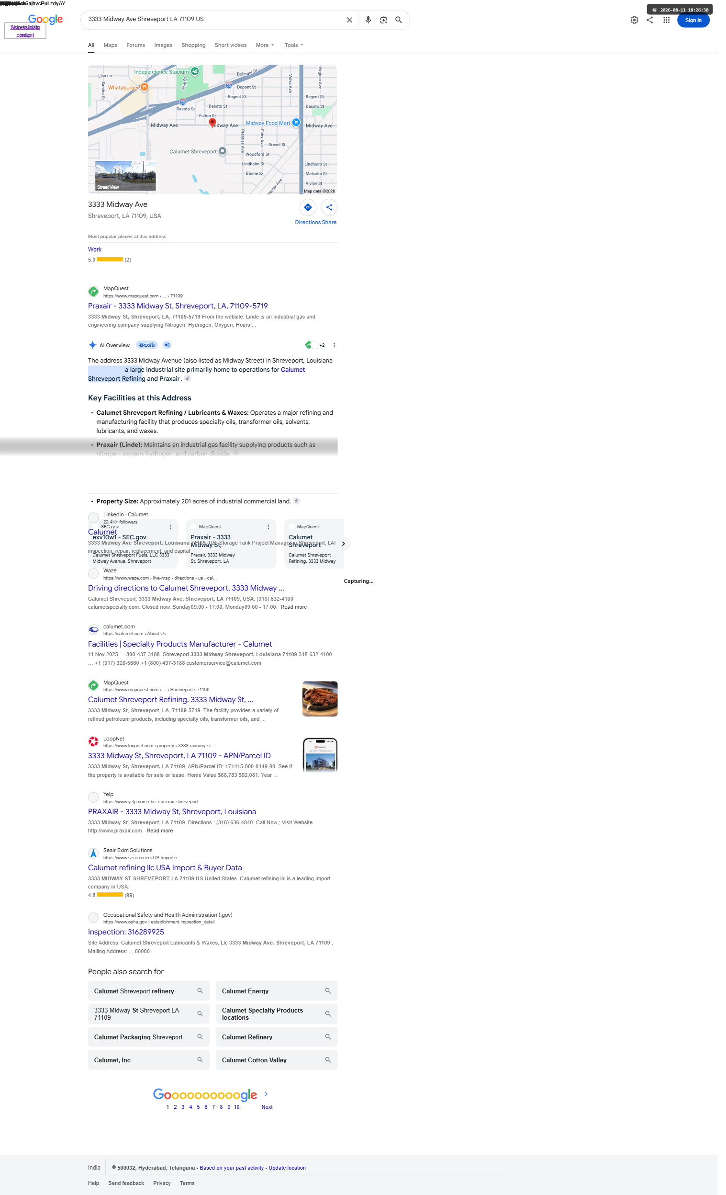Click the Google logo

coord(45,20)
